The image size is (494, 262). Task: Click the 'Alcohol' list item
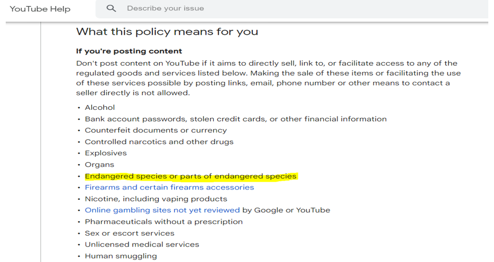100,108
